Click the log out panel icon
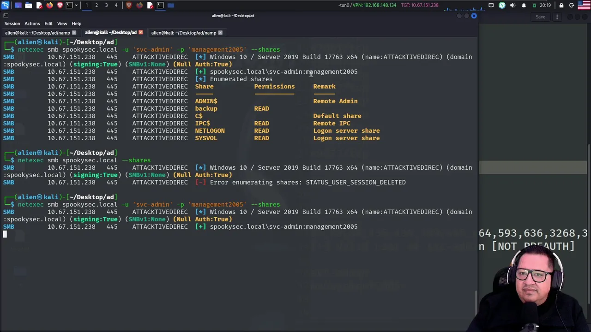This screenshot has width=591, height=332. click(572, 5)
